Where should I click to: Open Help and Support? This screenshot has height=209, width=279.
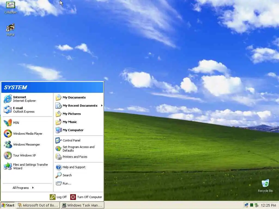point(79,167)
